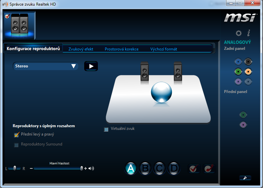Click the Reproduktory s úplným rozsahem heading
The width and height of the screenshot is (263, 188).
pos(44,126)
